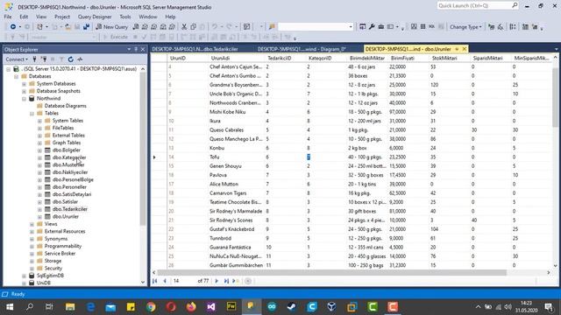The width and height of the screenshot is (561, 315).
Task: Open the Object Explorer window options arrow
Action: pyautogui.click(x=129, y=49)
